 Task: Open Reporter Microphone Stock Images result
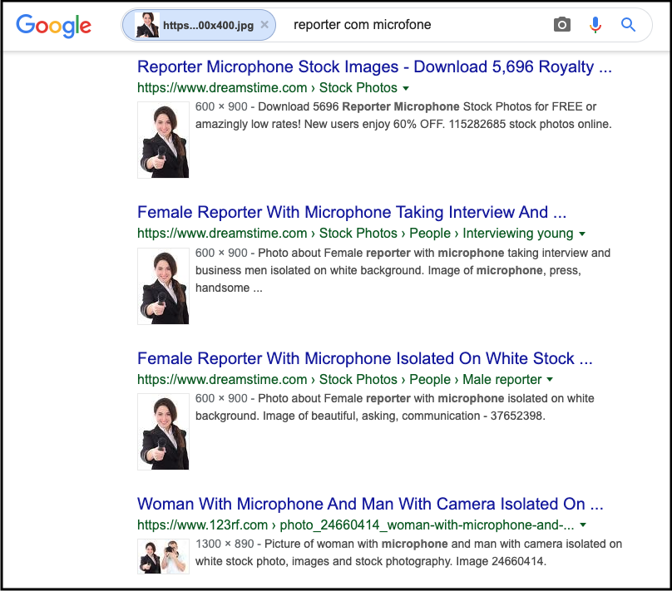click(x=374, y=66)
